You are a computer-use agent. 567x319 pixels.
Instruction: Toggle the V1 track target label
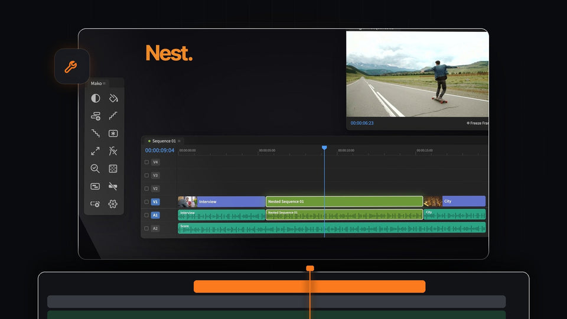[x=155, y=202]
